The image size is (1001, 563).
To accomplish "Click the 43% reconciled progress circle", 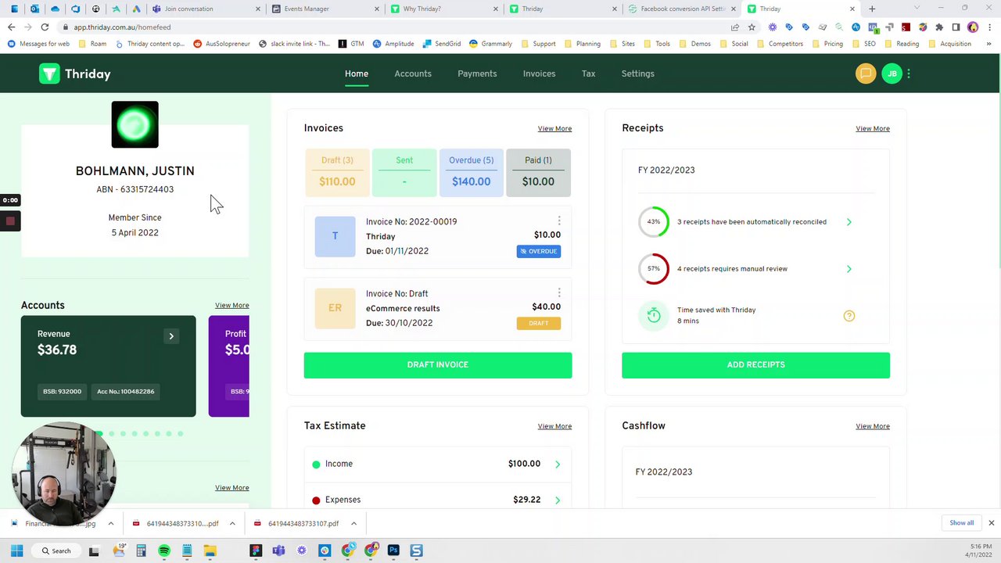I will 654,221.
